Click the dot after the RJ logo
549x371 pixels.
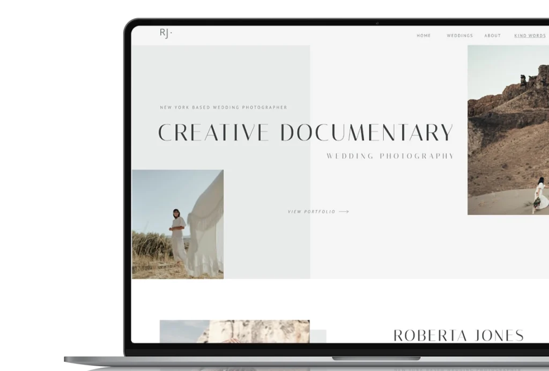[x=172, y=33]
